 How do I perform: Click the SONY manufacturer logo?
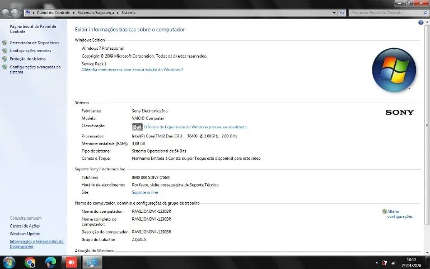[400, 112]
